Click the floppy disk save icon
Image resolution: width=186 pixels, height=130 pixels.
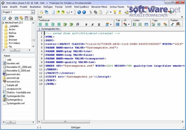pos(68,12)
